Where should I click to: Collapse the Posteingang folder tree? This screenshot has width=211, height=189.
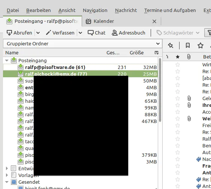(7, 61)
